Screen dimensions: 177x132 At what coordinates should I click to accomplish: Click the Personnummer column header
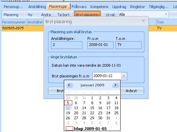(x=14, y=22)
